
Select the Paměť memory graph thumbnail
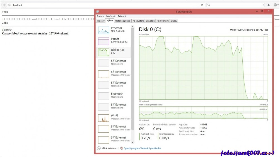[x=103, y=41]
